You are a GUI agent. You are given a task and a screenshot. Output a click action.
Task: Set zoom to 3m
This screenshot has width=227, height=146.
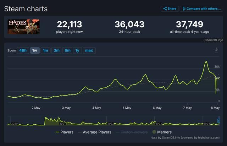56,50
